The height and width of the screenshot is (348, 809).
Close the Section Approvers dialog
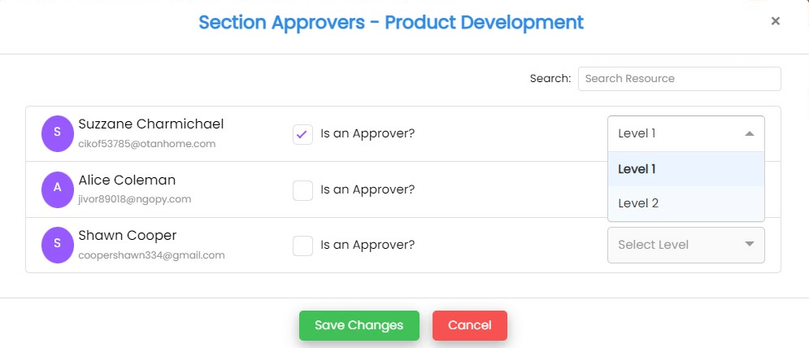[776, 21]
